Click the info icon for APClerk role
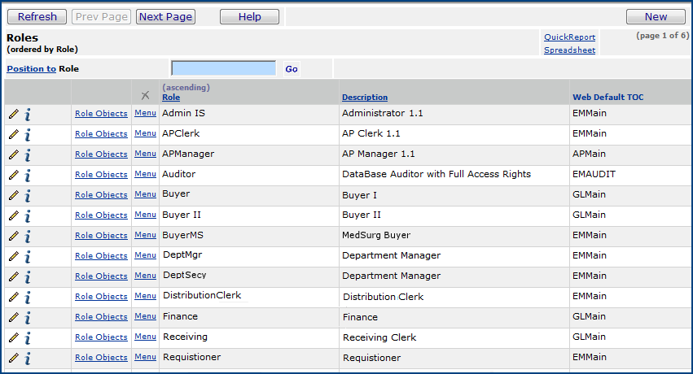The height and width of the screenshot is (374, 693). pos(27,134)
